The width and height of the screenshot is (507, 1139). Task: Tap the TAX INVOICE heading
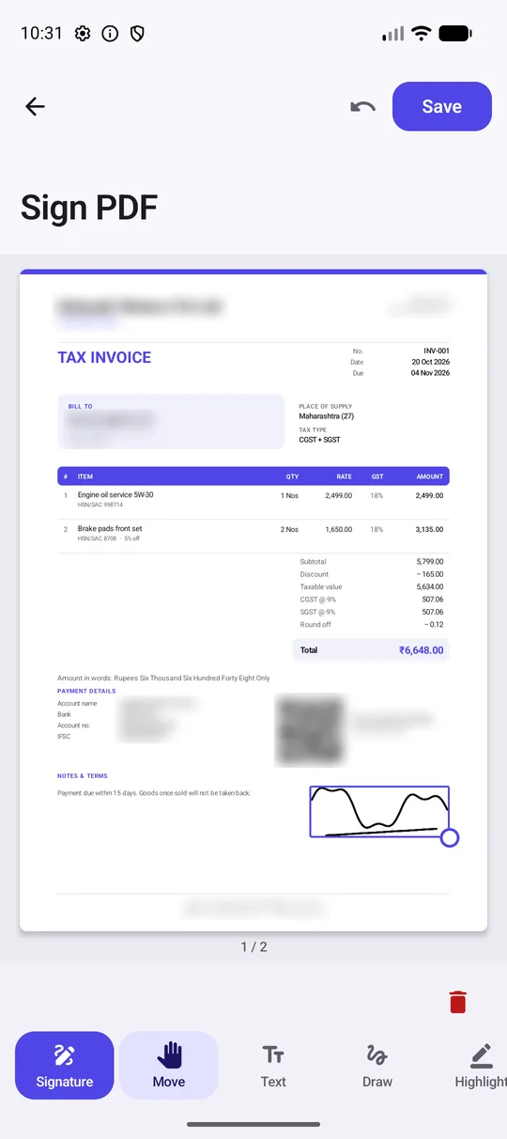104,357
